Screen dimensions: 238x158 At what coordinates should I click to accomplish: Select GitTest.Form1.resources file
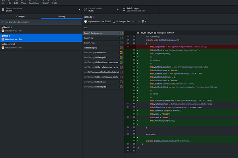point(104,62)
